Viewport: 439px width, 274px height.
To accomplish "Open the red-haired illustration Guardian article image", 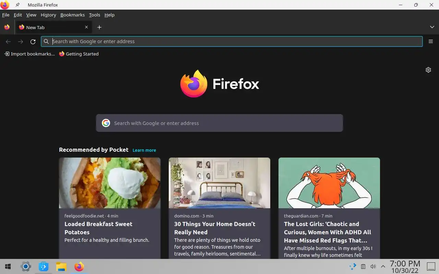I will click(329, 183).
